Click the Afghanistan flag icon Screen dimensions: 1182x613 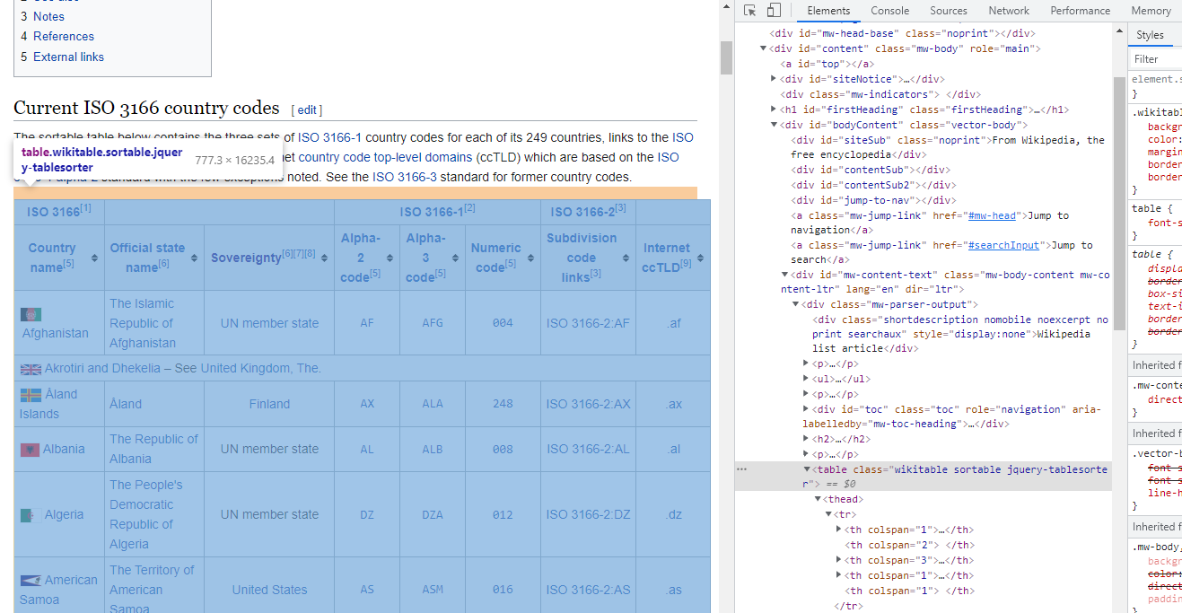tap(31, 314)
